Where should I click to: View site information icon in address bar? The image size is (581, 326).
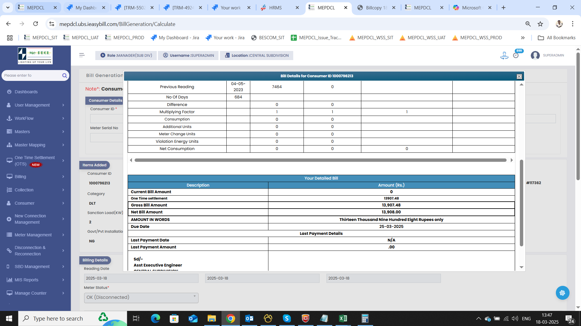point(52,24)
